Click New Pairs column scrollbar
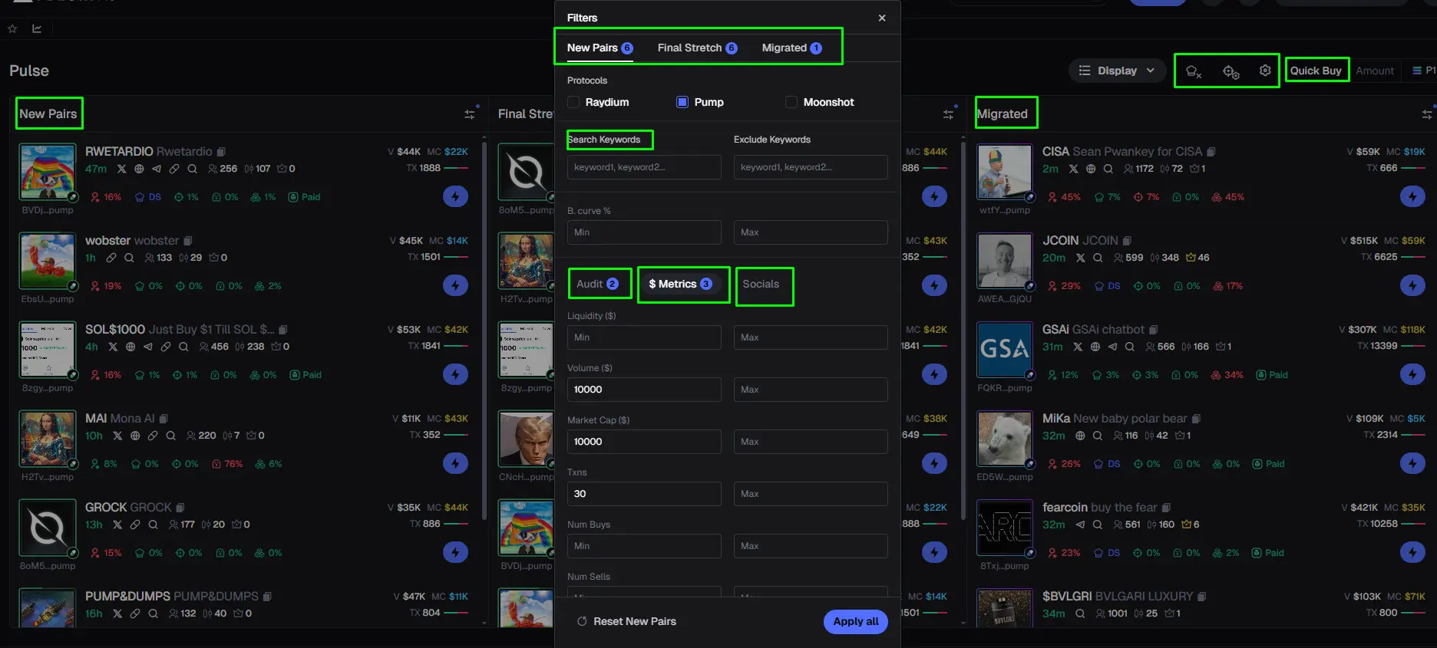The width and height of the screenshot is (1437, 648). click(484, 330)
